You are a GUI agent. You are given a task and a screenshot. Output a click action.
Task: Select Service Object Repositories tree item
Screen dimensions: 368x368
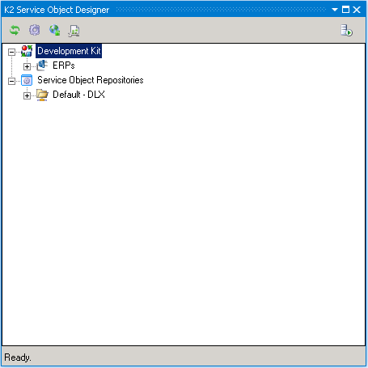(91, 80)
